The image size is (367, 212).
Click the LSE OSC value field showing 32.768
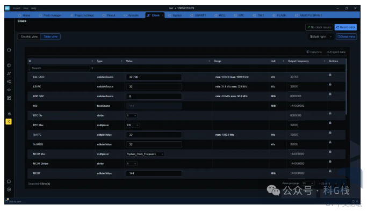[x=154, y=77]
